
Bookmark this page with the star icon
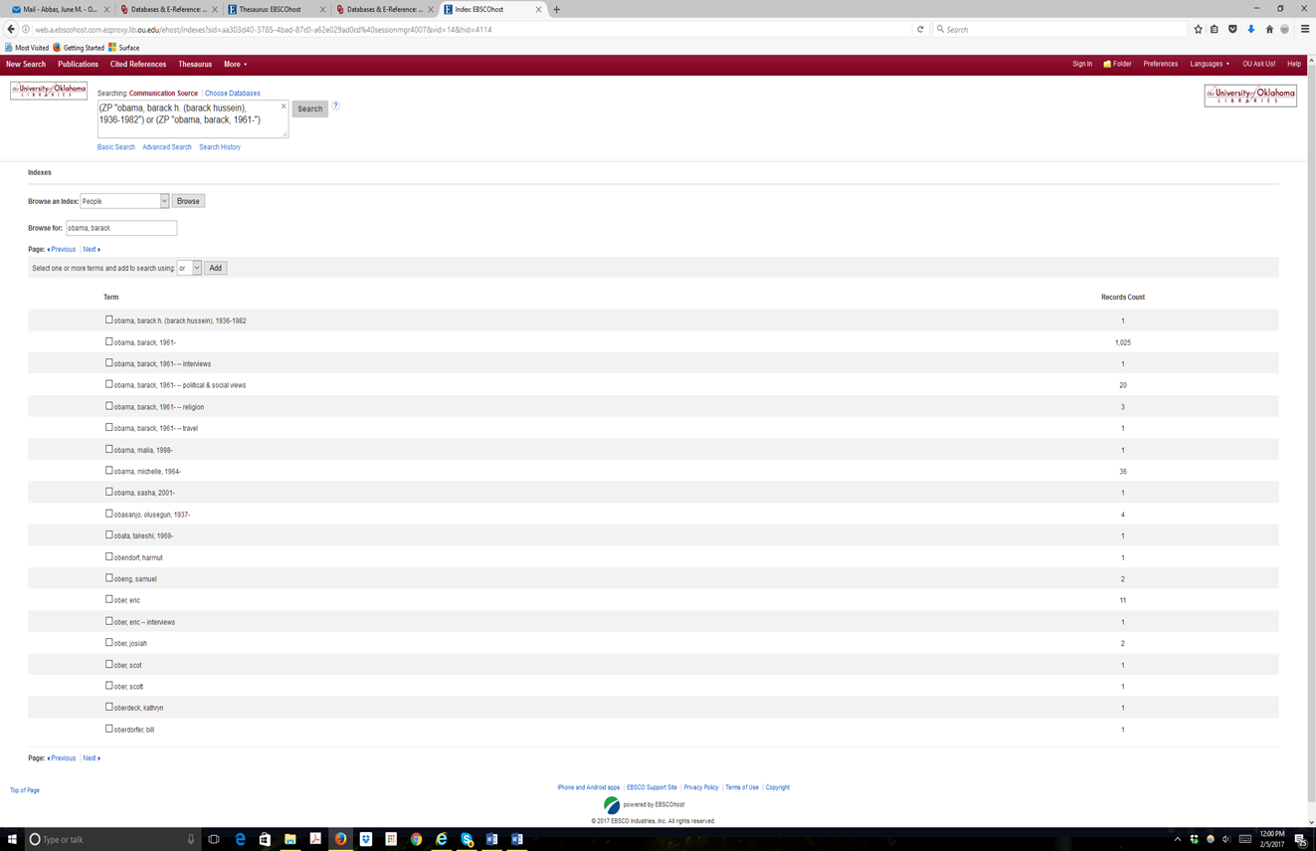(1198, 30)
